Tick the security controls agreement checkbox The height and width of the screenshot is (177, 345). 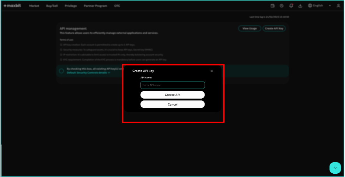click(62, 71)
